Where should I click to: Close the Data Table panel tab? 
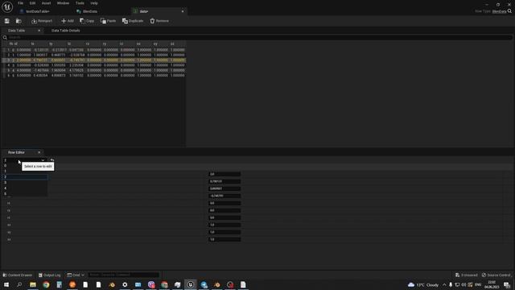click(x=39, y=31)
